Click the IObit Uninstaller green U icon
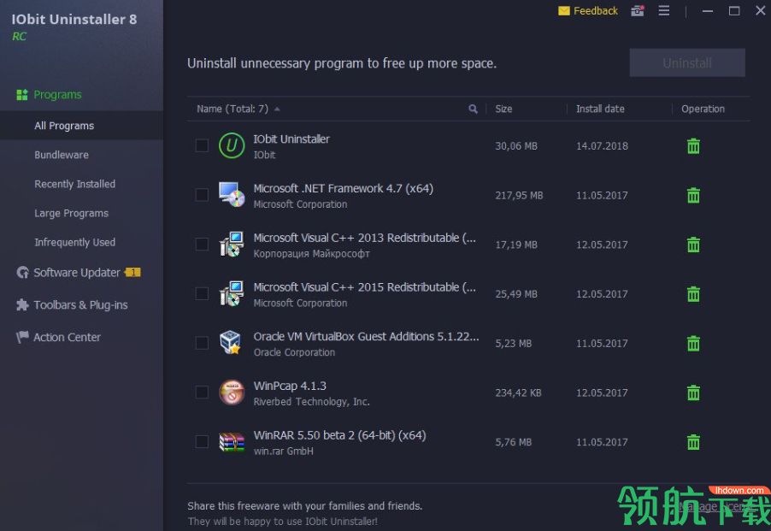This screenshot has width=771, height=531. (232, 145)
